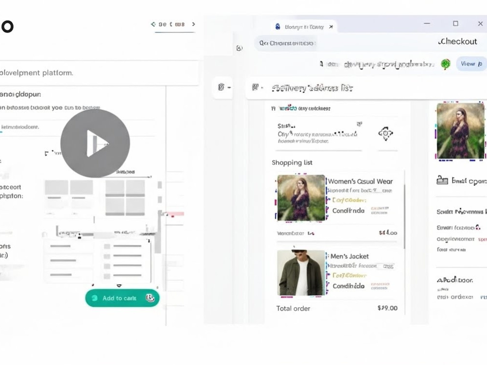Click the shopping list vertical scrollbar
This screenshot has width=487, height=365.
(x=404, y=217)
